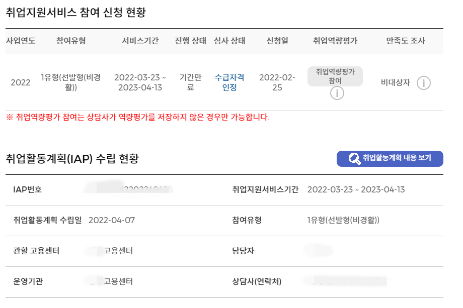Select the 참여유형 column header
Viewport: 463px width, 308px height.
point(71,41)
